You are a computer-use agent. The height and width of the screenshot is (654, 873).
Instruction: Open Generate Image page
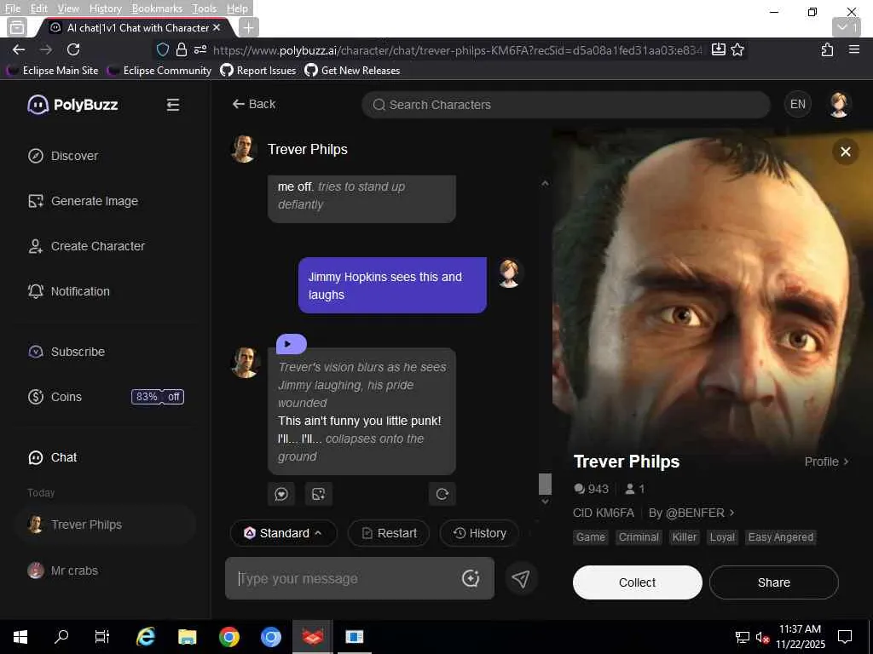point(83,201)
